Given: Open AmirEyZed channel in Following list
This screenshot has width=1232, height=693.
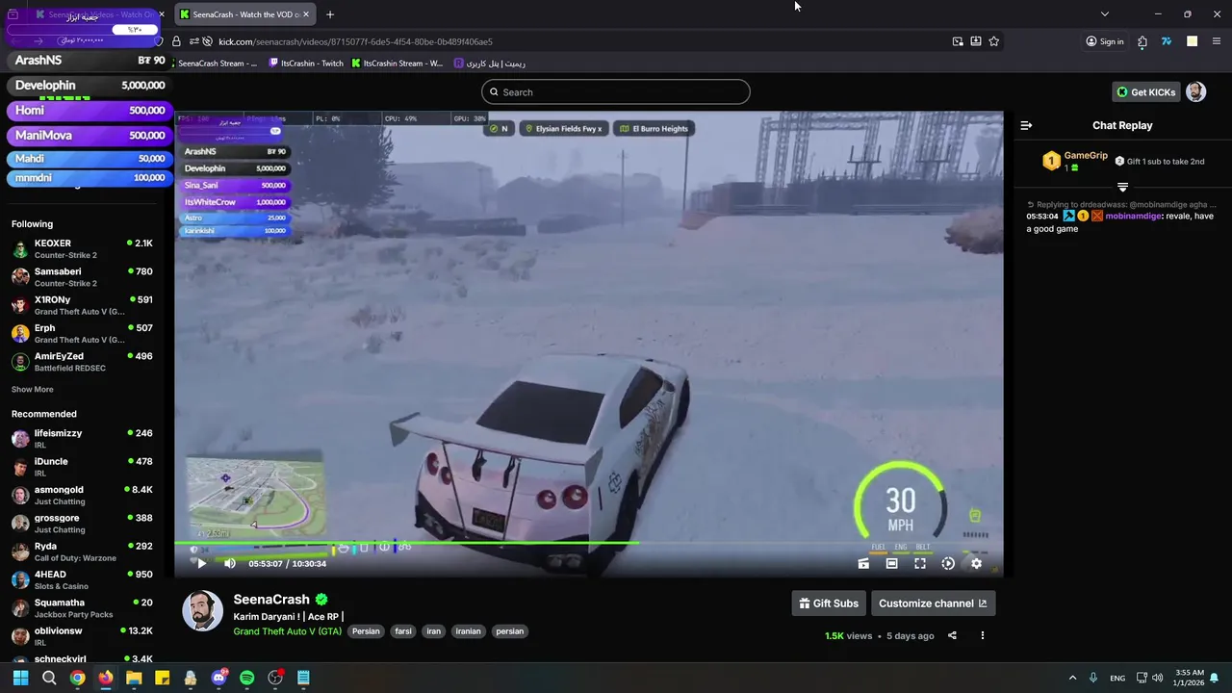Looking at the screenshot, I should coord(85,362).
